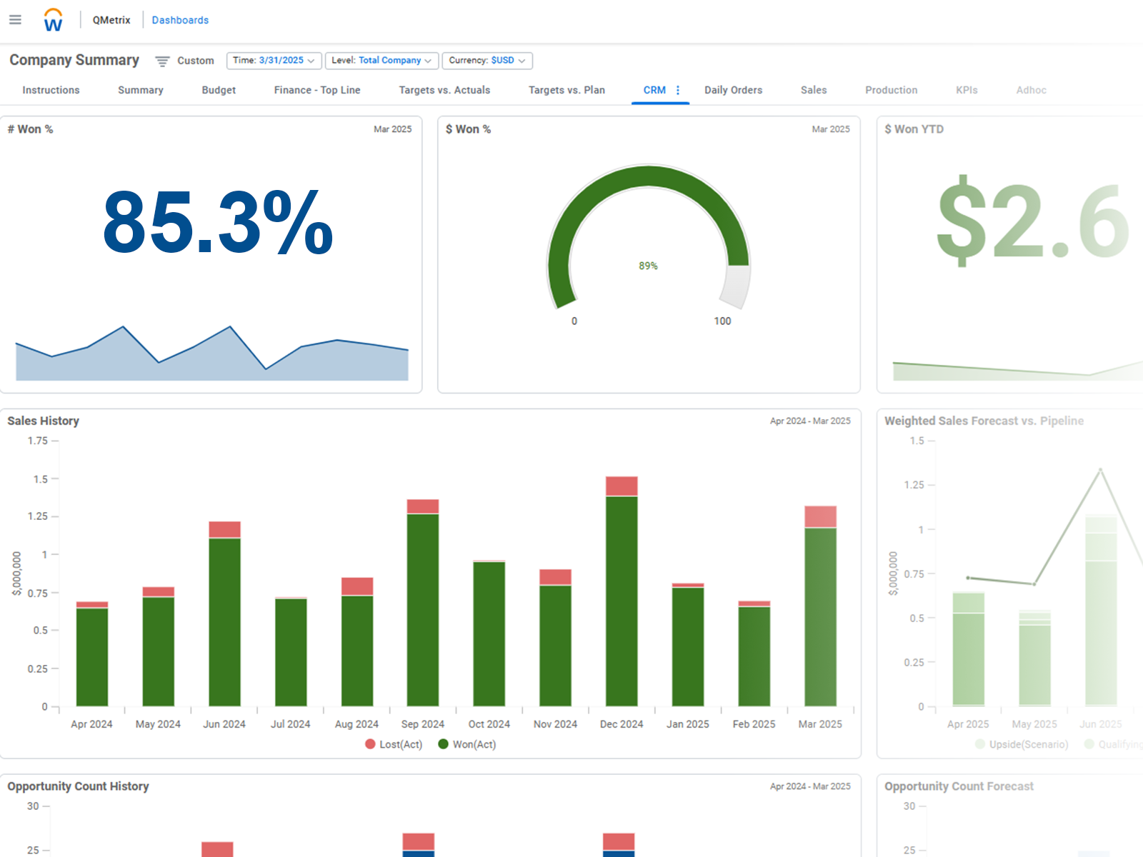Open the Level Total Company dropdown
1143x857 pixels.
pos(381,61)
